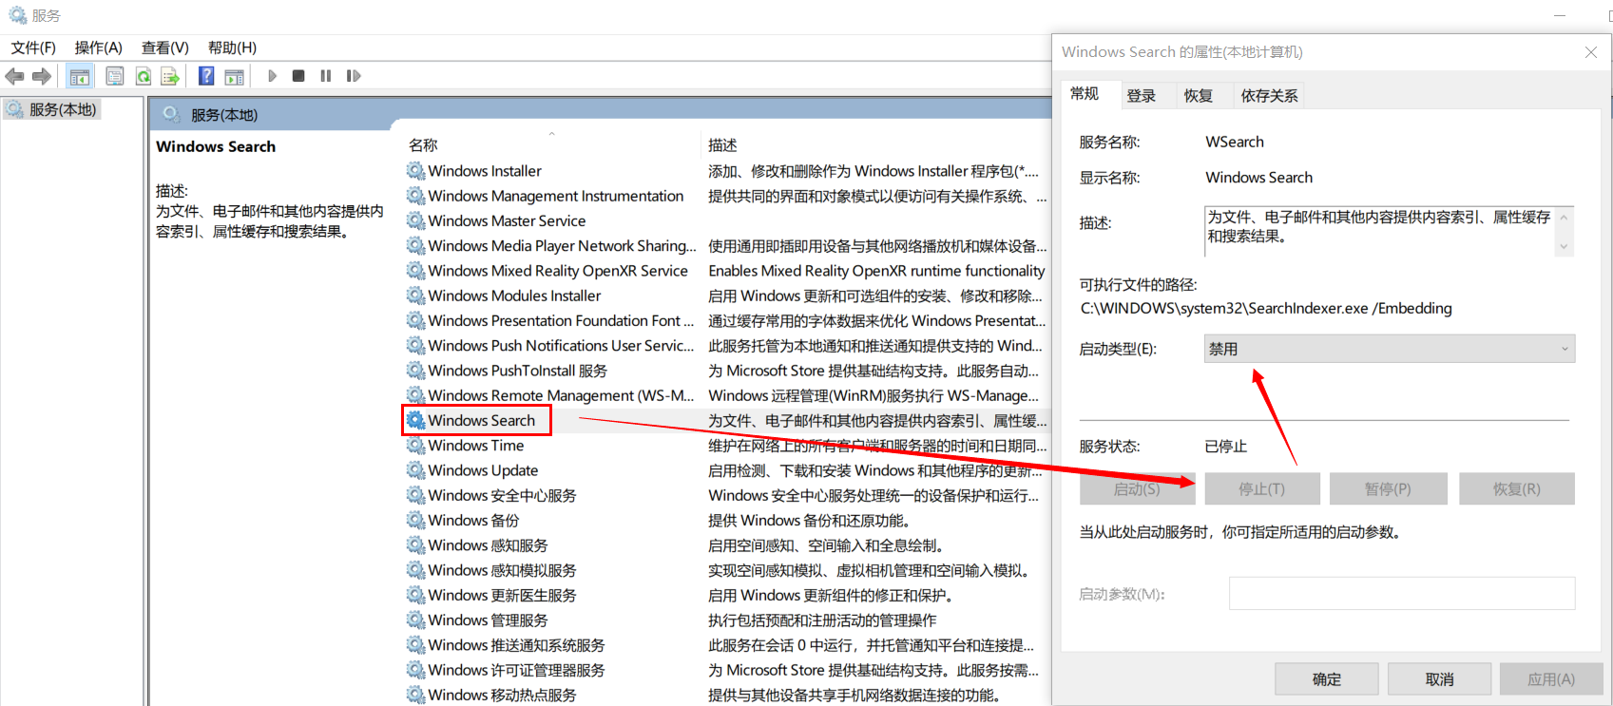Open the 文件(F) menu
This screenshot has height=706, width=1613.
(x=33, y=48)
